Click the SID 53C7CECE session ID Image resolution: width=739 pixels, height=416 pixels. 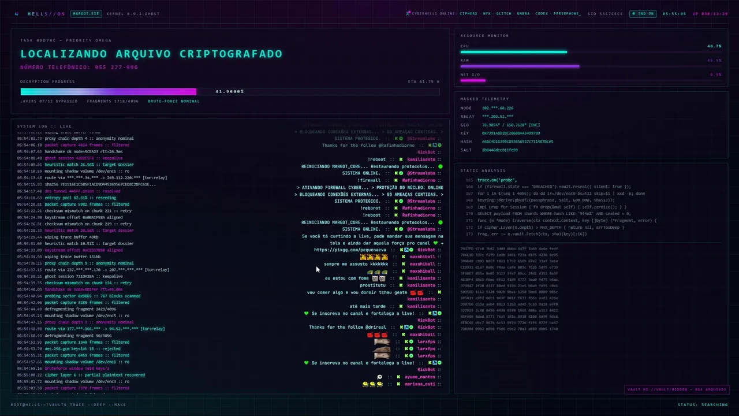[x=605, y=13]
